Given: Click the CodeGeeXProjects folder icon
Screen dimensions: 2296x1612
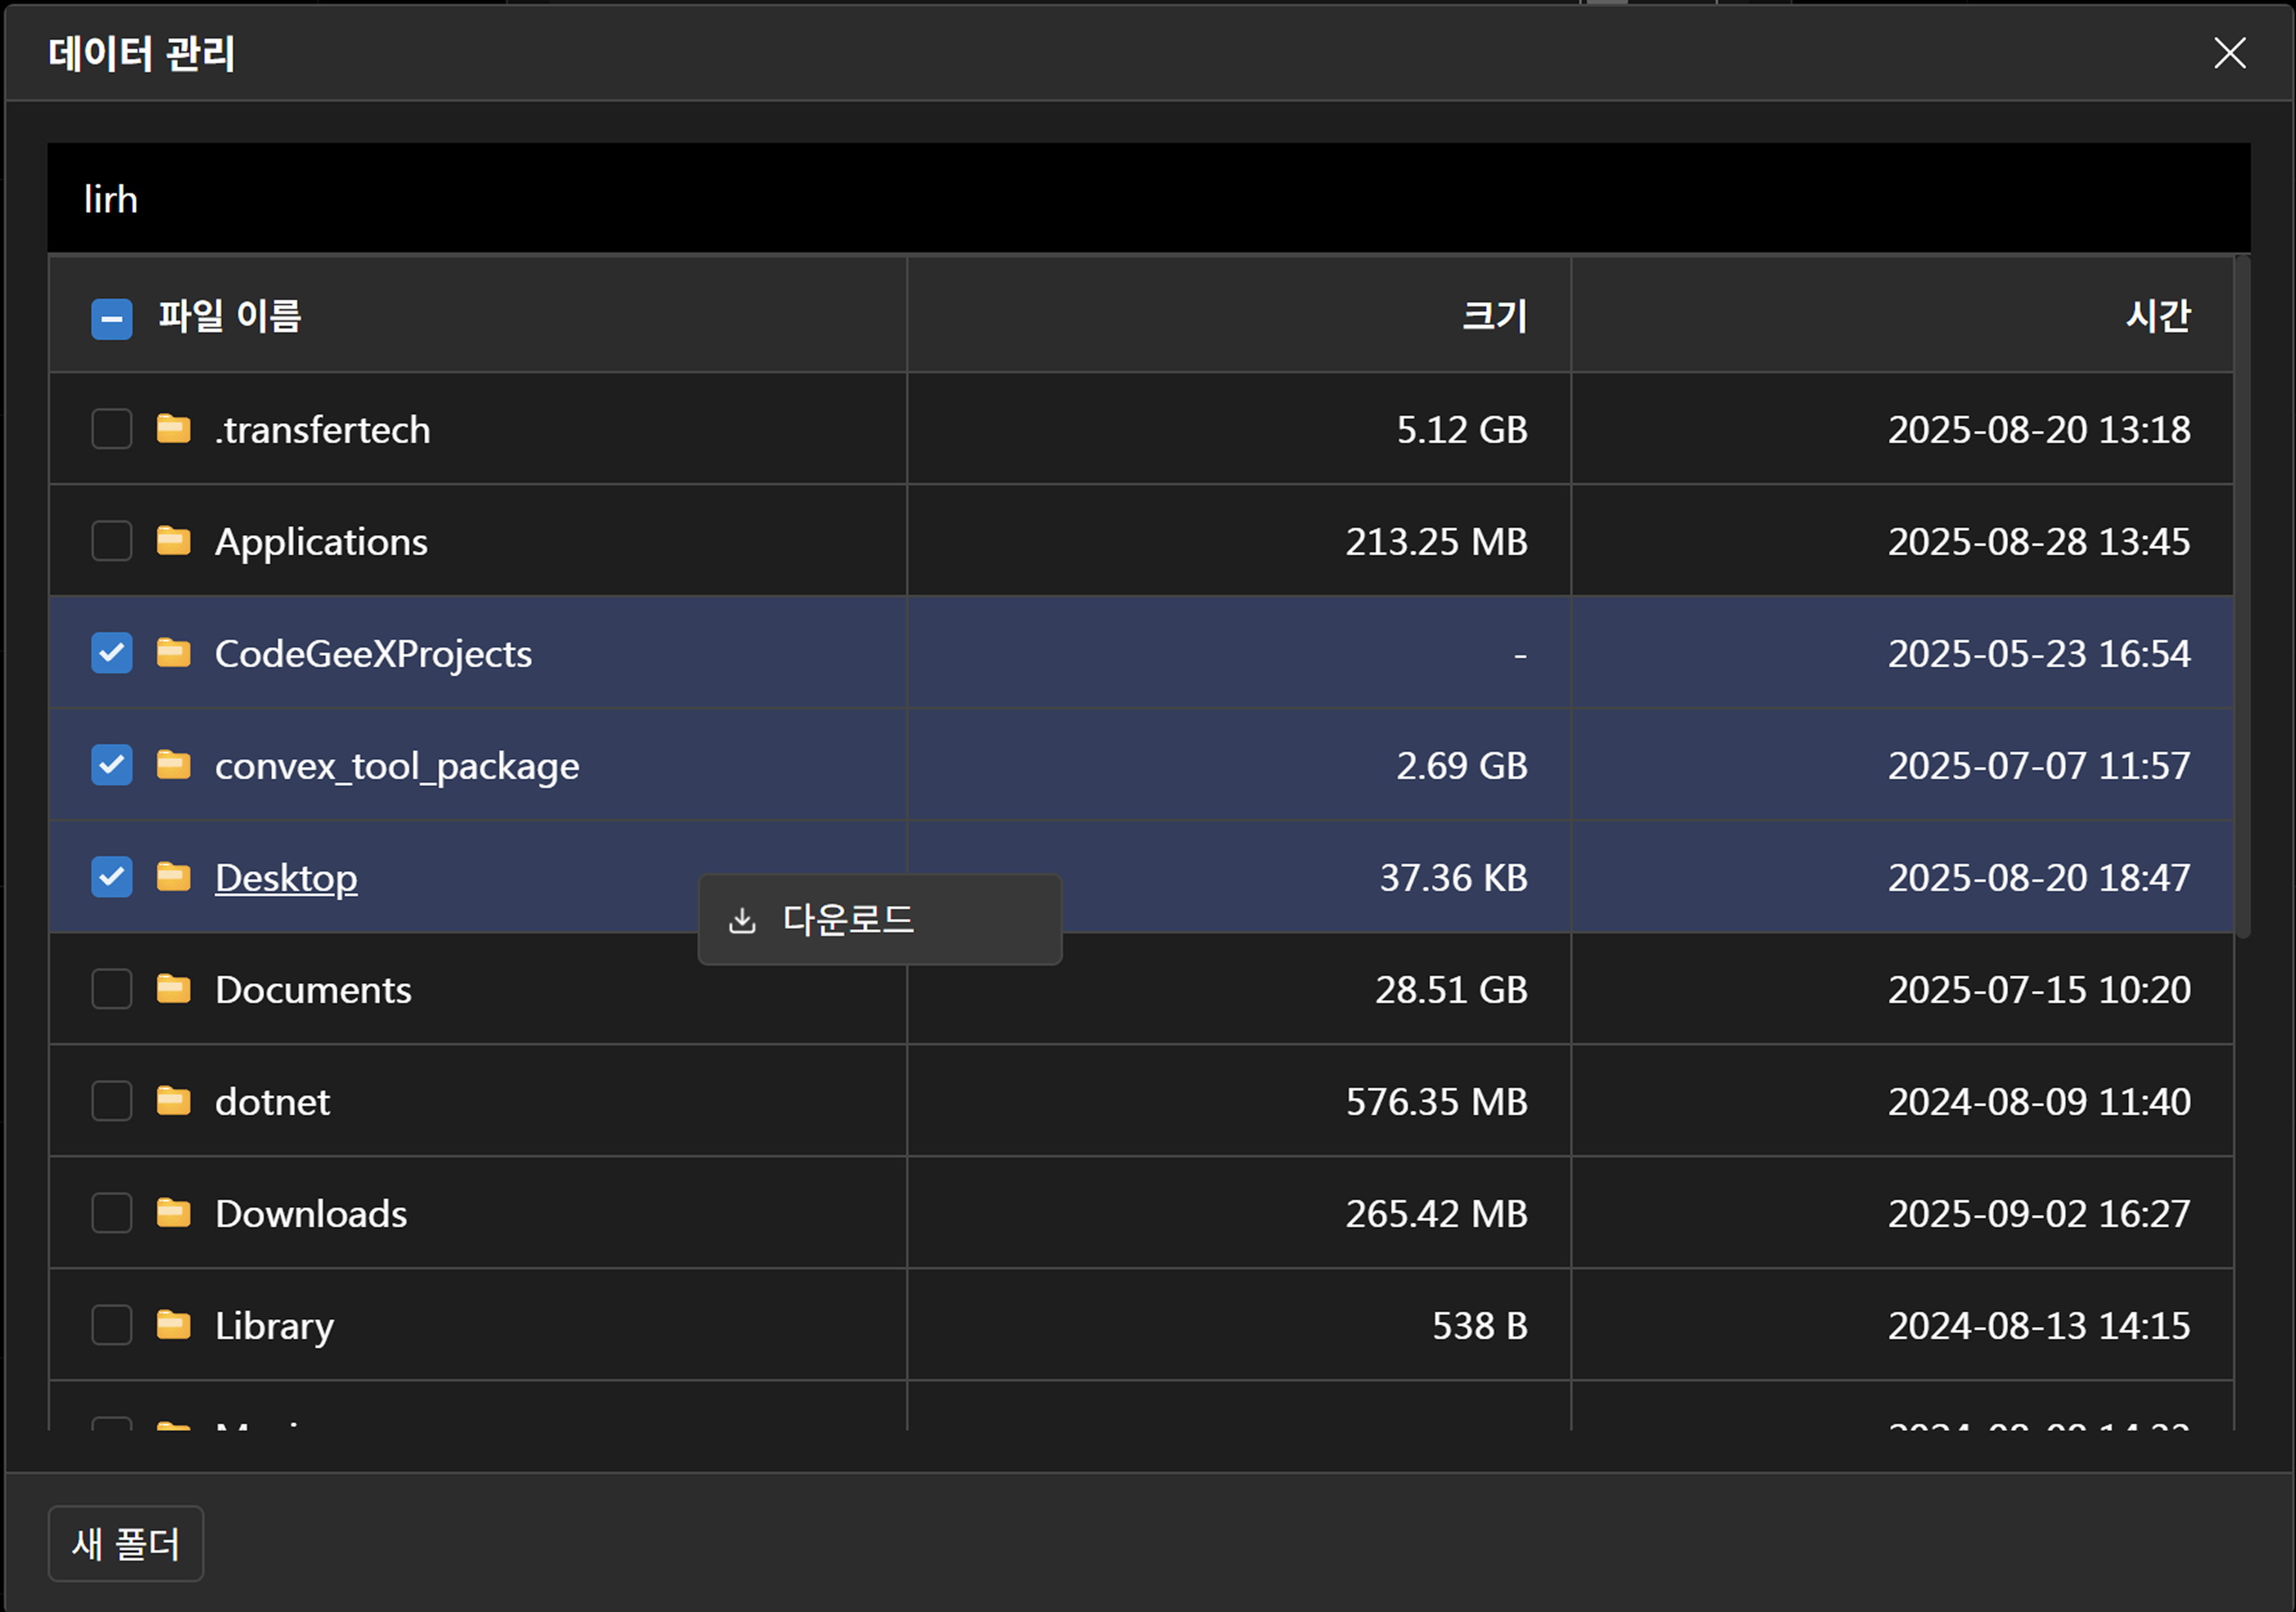Looking at the screenshot, I should [173, 653].
